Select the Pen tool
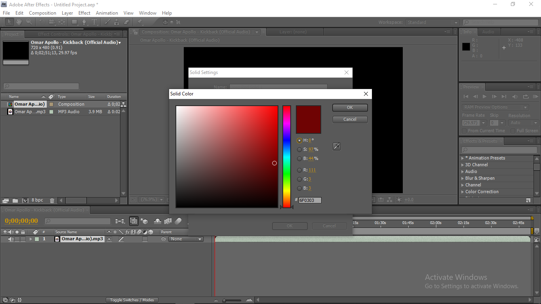The image size is (541, 304). click(x=84, y=22)
